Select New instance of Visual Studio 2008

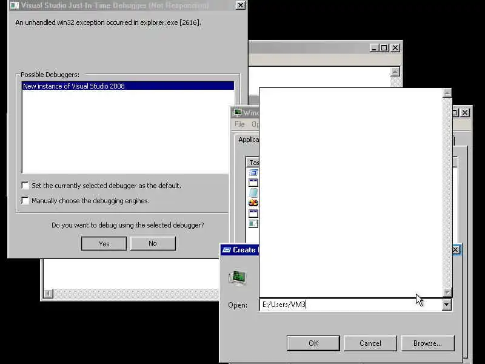[x=128, y=86]
